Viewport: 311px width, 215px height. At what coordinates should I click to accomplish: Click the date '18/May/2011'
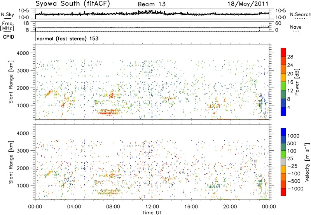(248, 3)
